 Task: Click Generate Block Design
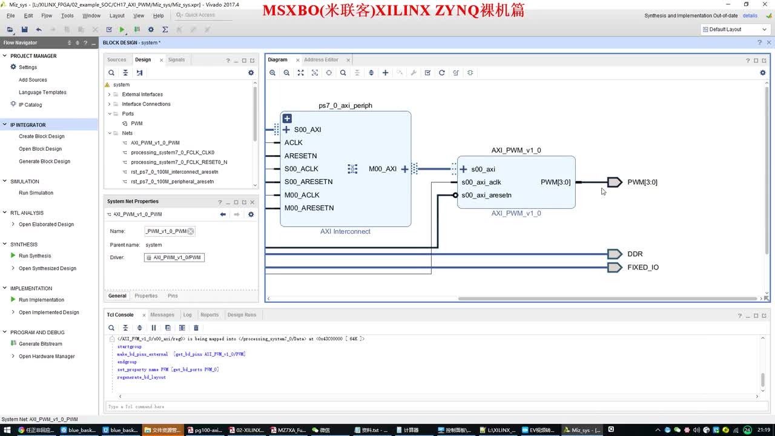(44, 161)
